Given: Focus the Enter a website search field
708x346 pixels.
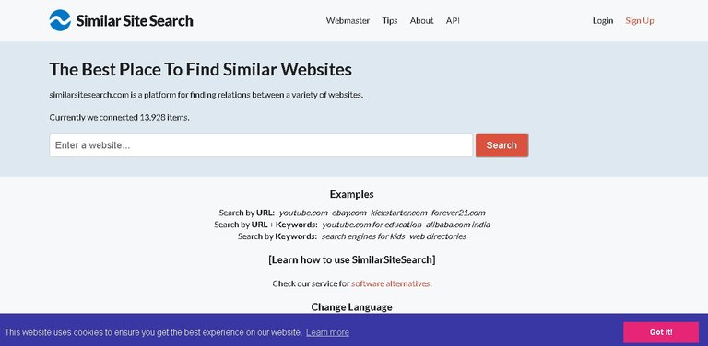Looking at the screenshot, I should (261, 145).
